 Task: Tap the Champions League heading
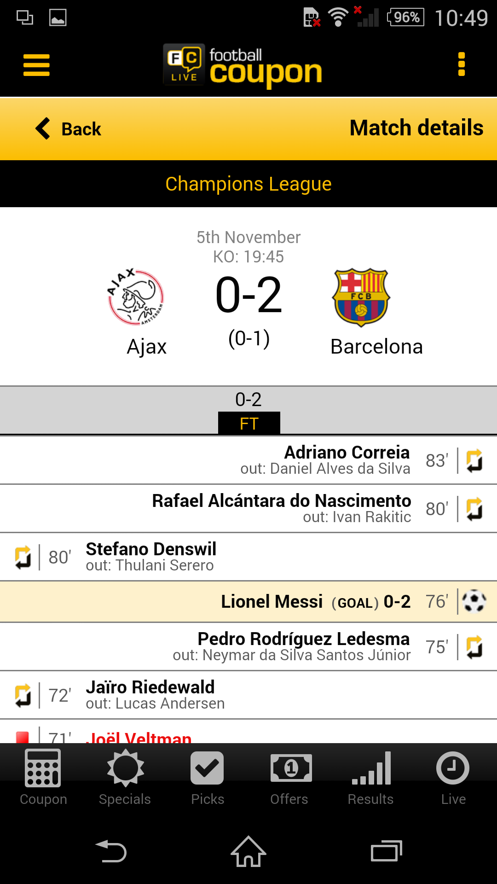(x=248, y=184)
